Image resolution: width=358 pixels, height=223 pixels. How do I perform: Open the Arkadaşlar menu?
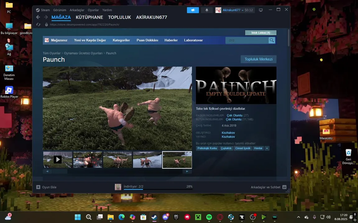pos(77,10)
